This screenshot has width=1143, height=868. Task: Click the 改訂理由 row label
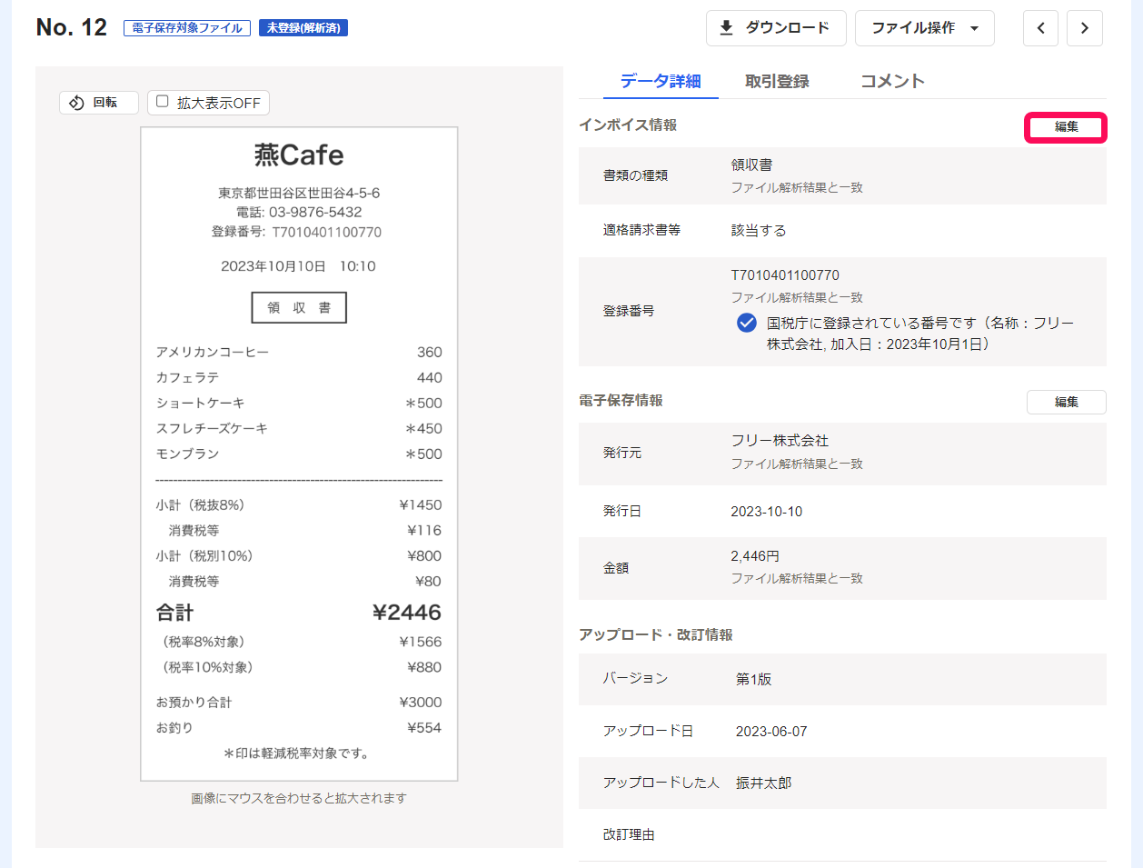point(629,834)
